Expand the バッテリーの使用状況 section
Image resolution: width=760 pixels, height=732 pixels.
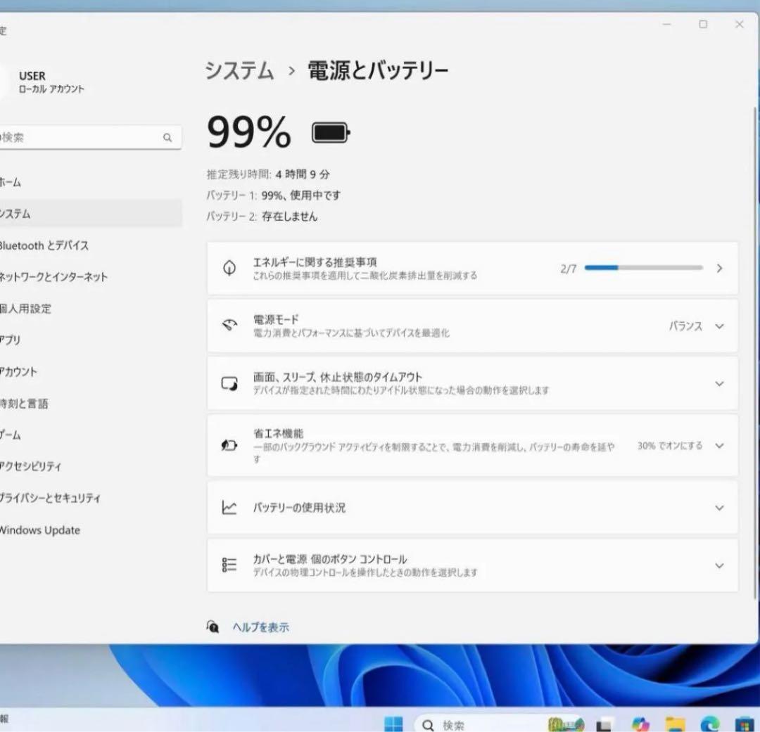tap(718, 508)
